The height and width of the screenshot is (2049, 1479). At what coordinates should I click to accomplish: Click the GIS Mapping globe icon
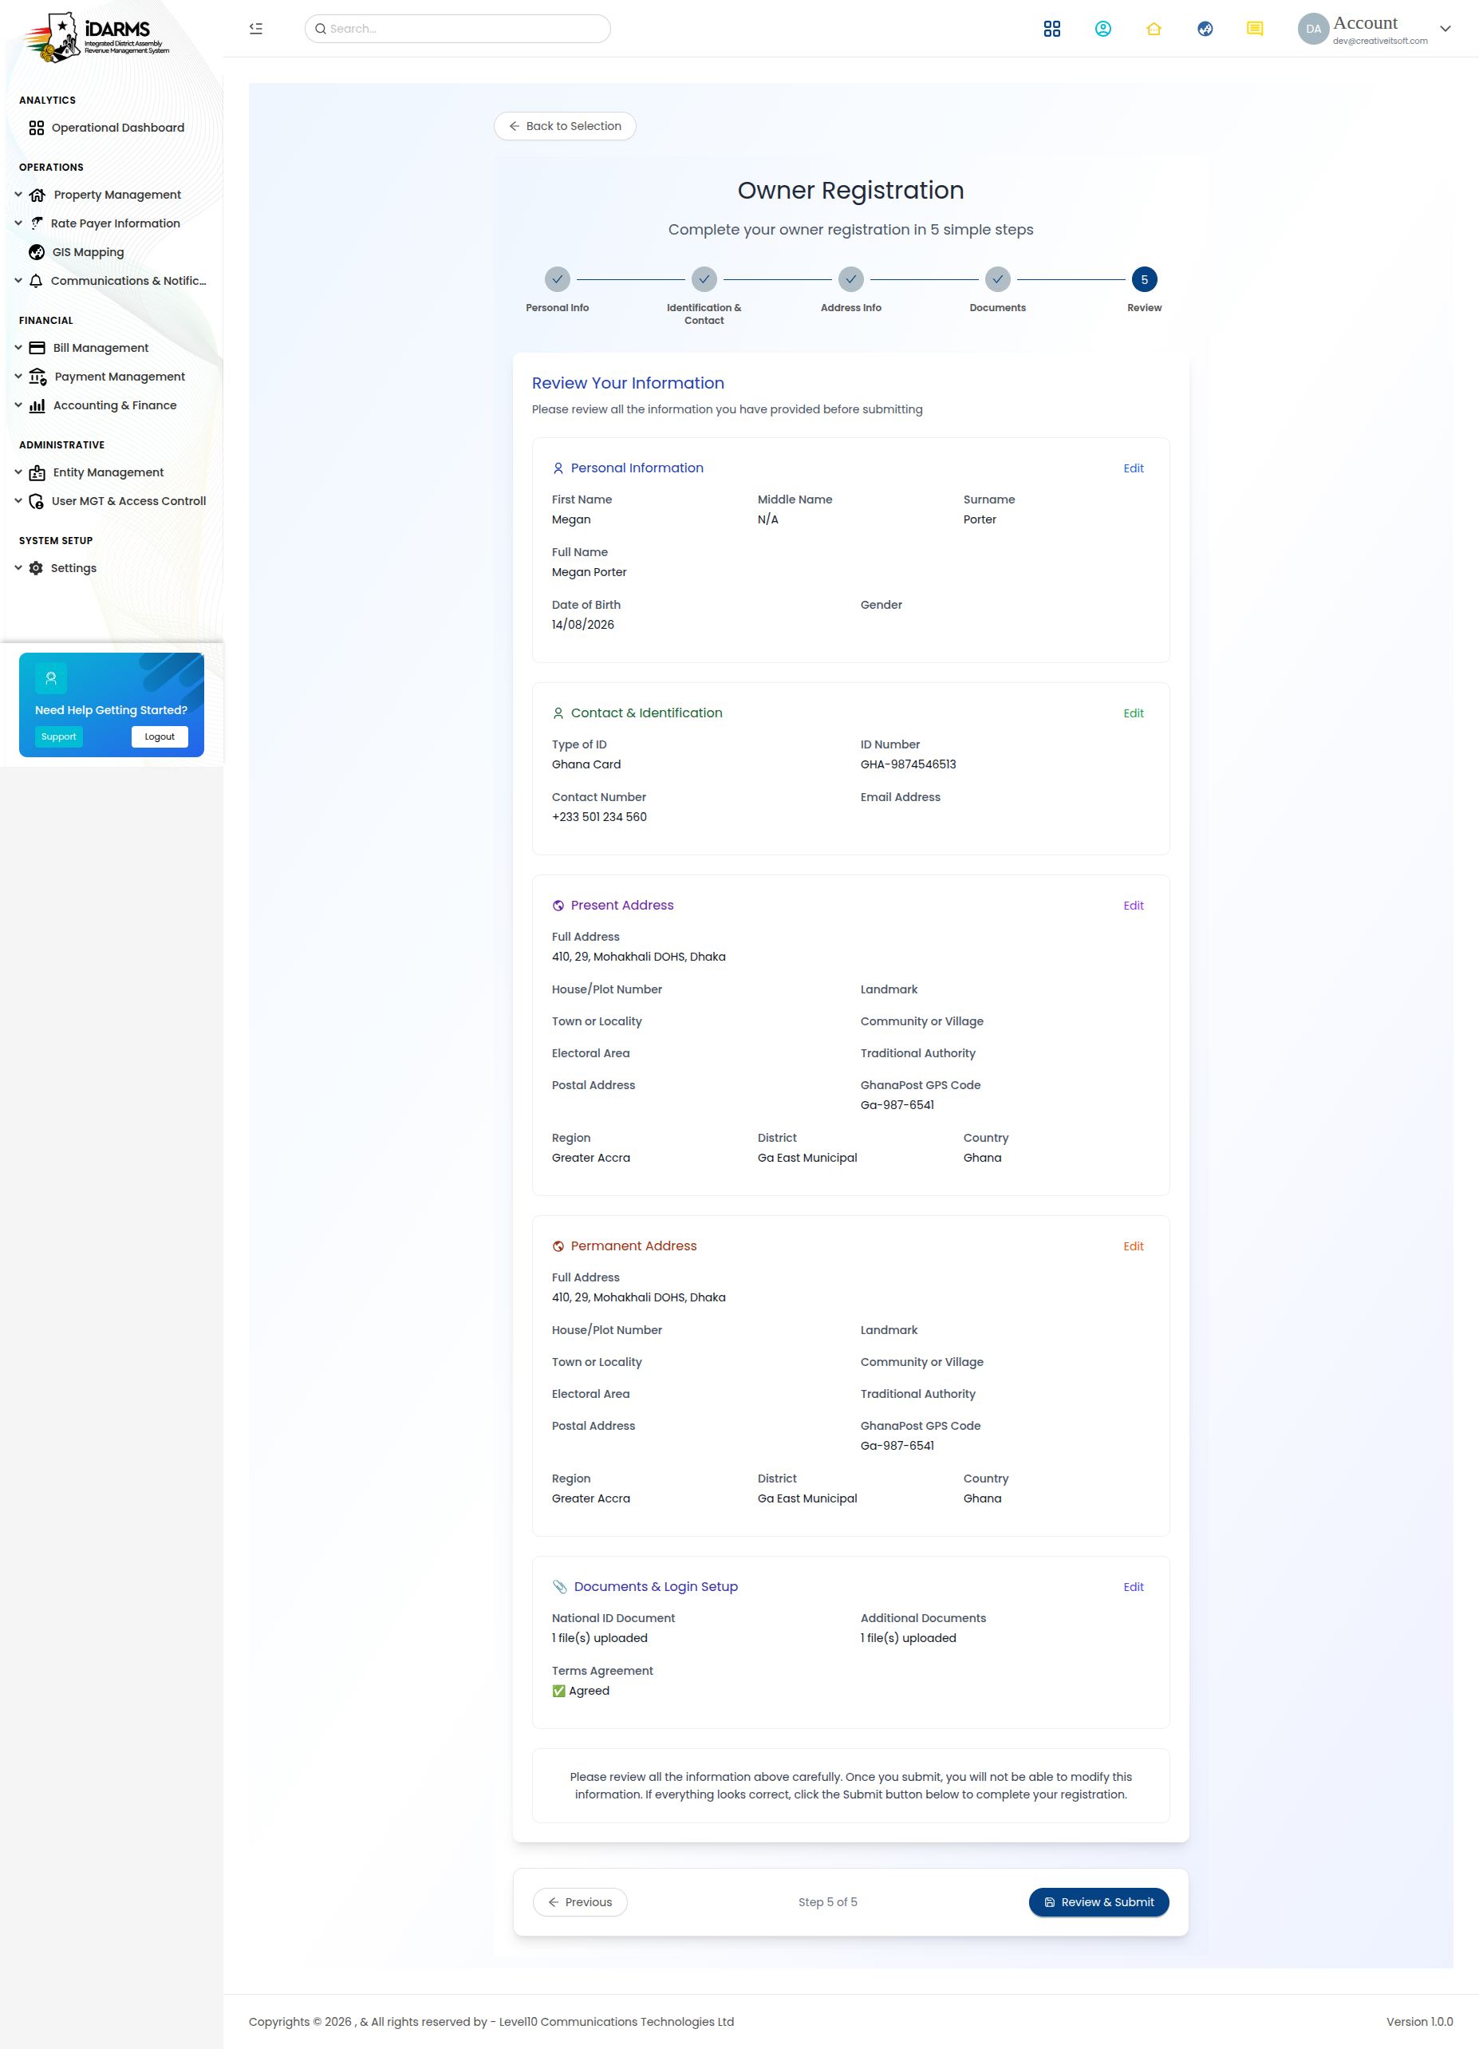[37, 252]
